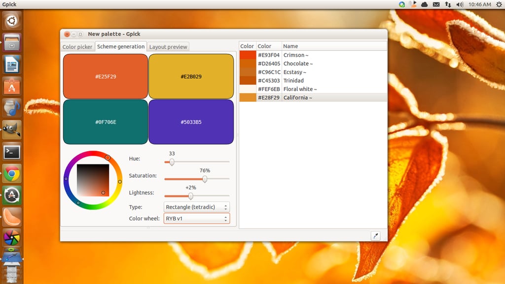Click the Name column header

pos(334,46)
